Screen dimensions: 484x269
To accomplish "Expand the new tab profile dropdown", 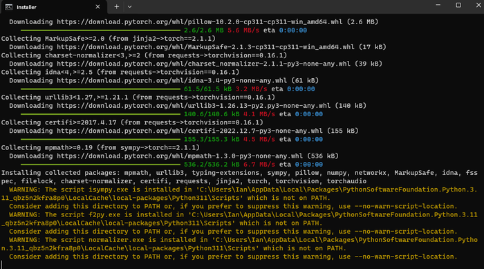I will [130, 6].
